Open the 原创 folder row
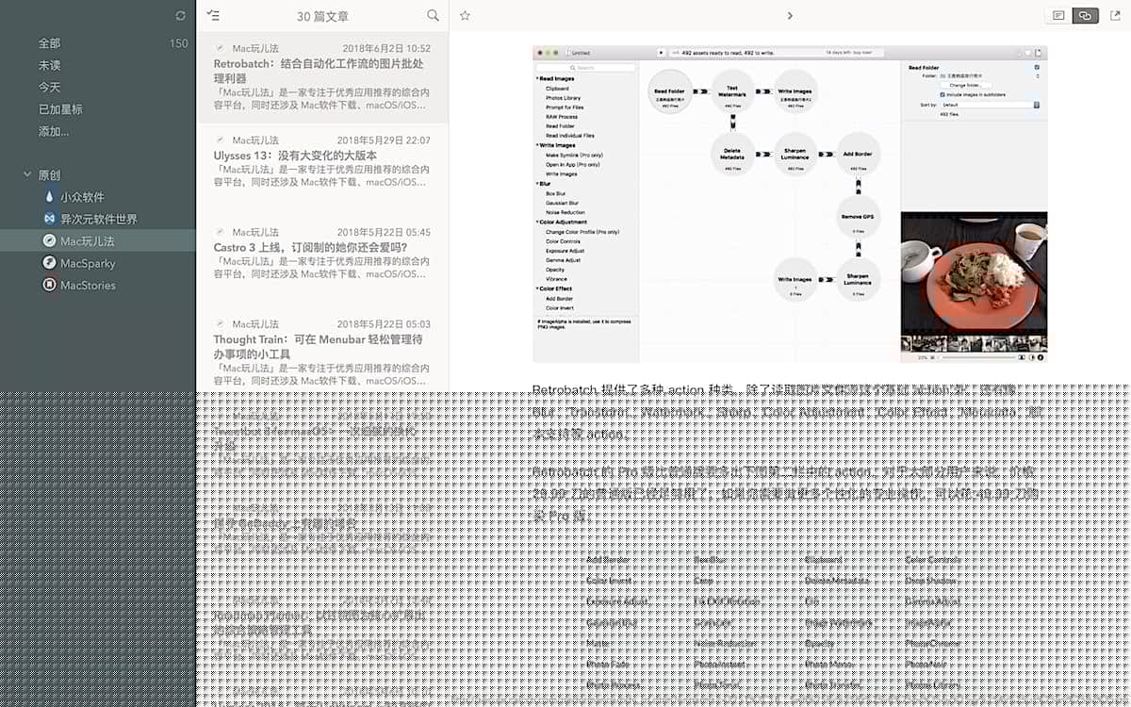The width and height of the screenshot is (1131, 707). click(x=98, y=175)
